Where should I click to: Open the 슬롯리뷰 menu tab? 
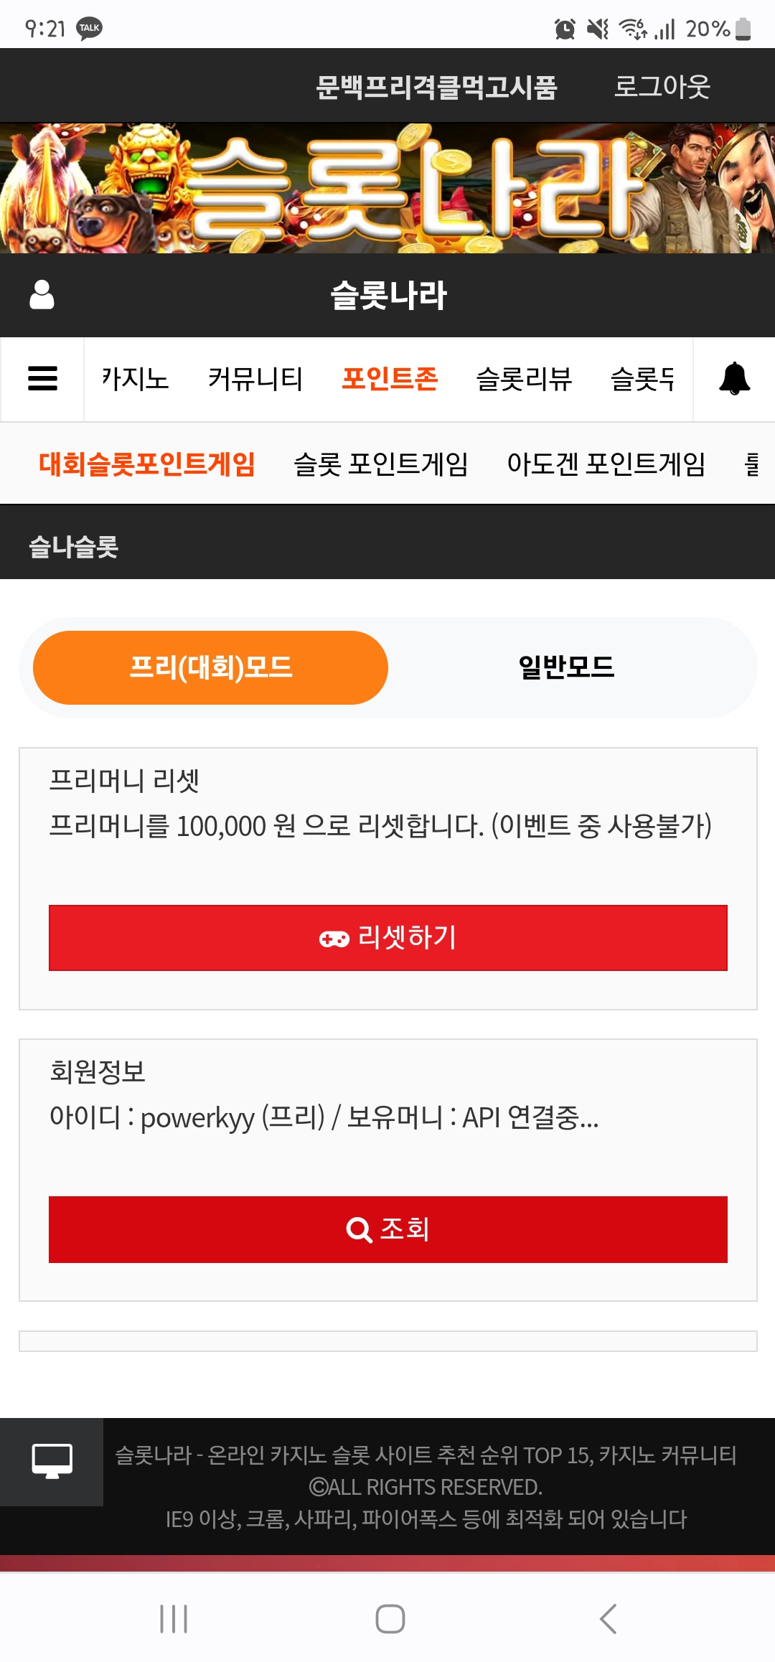click(524, 379)
